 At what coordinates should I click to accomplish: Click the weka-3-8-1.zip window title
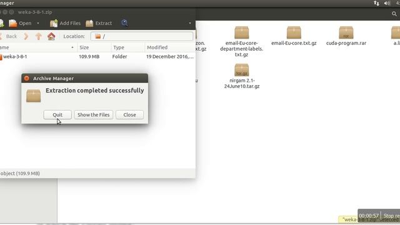point(35,12)
